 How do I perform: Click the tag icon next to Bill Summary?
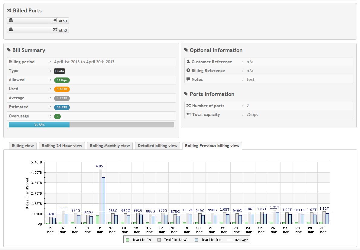point(8,50)
